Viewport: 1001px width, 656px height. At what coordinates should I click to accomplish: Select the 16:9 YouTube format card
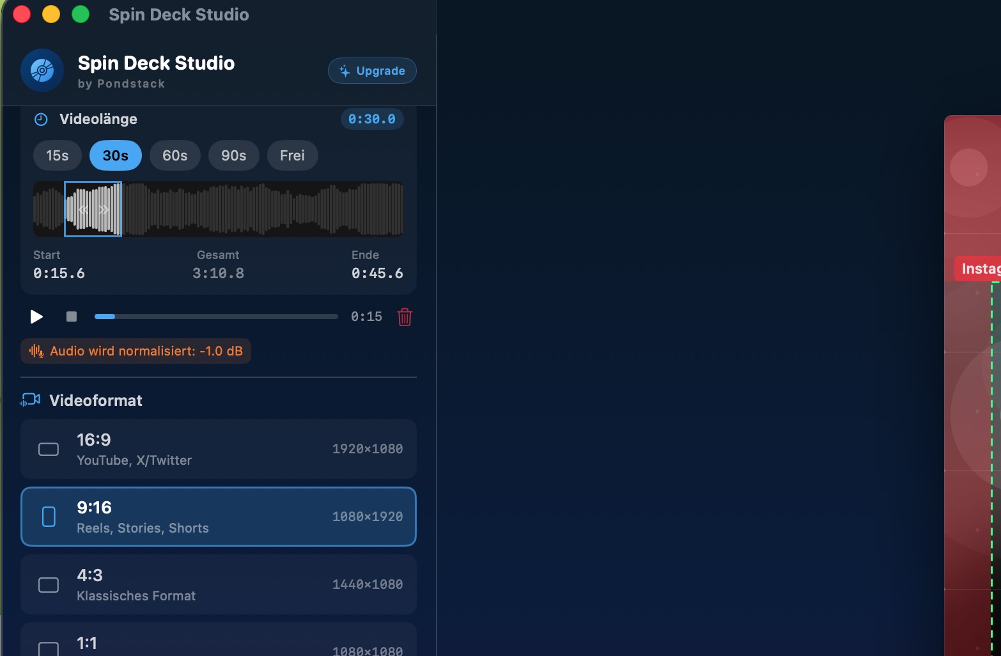pos(219,449)
